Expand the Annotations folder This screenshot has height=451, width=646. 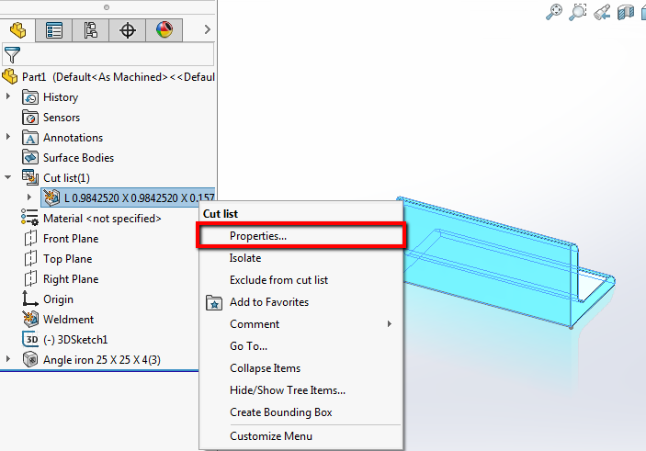tap(8, 137)
